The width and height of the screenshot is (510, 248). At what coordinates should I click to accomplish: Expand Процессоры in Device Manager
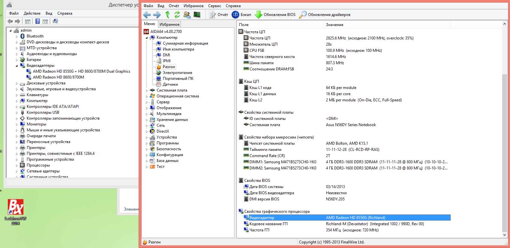(17, 165)
